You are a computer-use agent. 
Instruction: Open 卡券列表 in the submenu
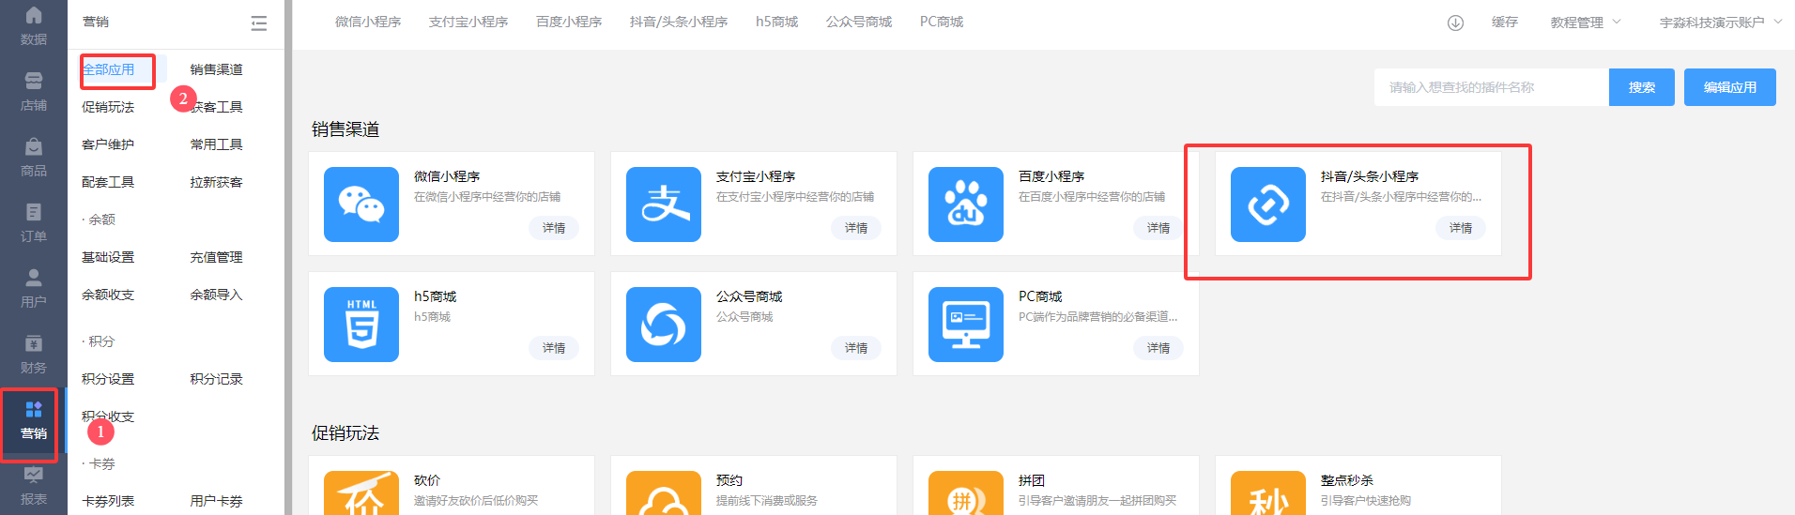coord(108,501)
